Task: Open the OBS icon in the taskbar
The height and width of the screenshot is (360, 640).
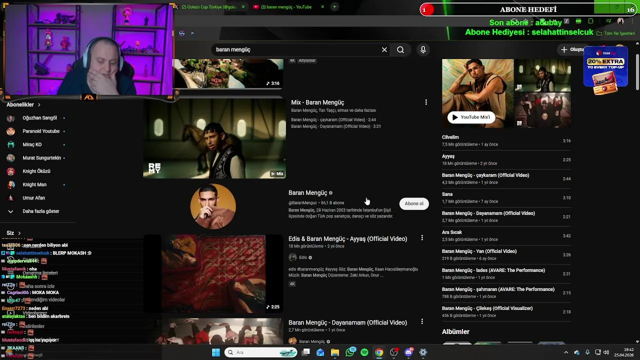Action: click(x=394, y=352)
